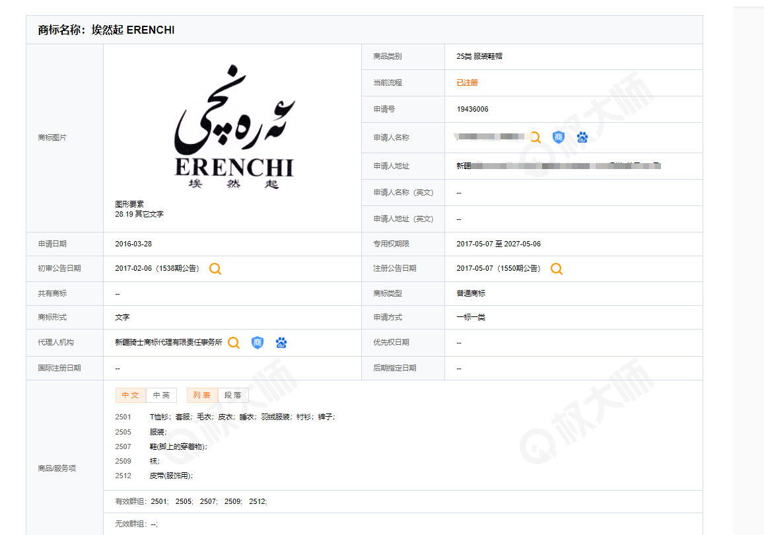Open the 1550期公告 search magnifier icon

click(x=557, y=268)
